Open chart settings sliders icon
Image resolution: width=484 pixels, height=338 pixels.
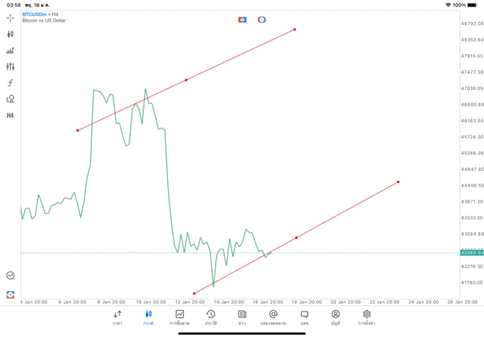[11, 67]
